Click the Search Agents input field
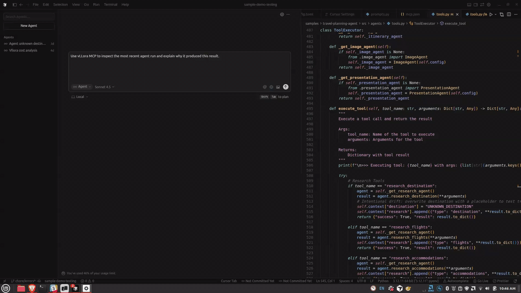 coord(29,17)
